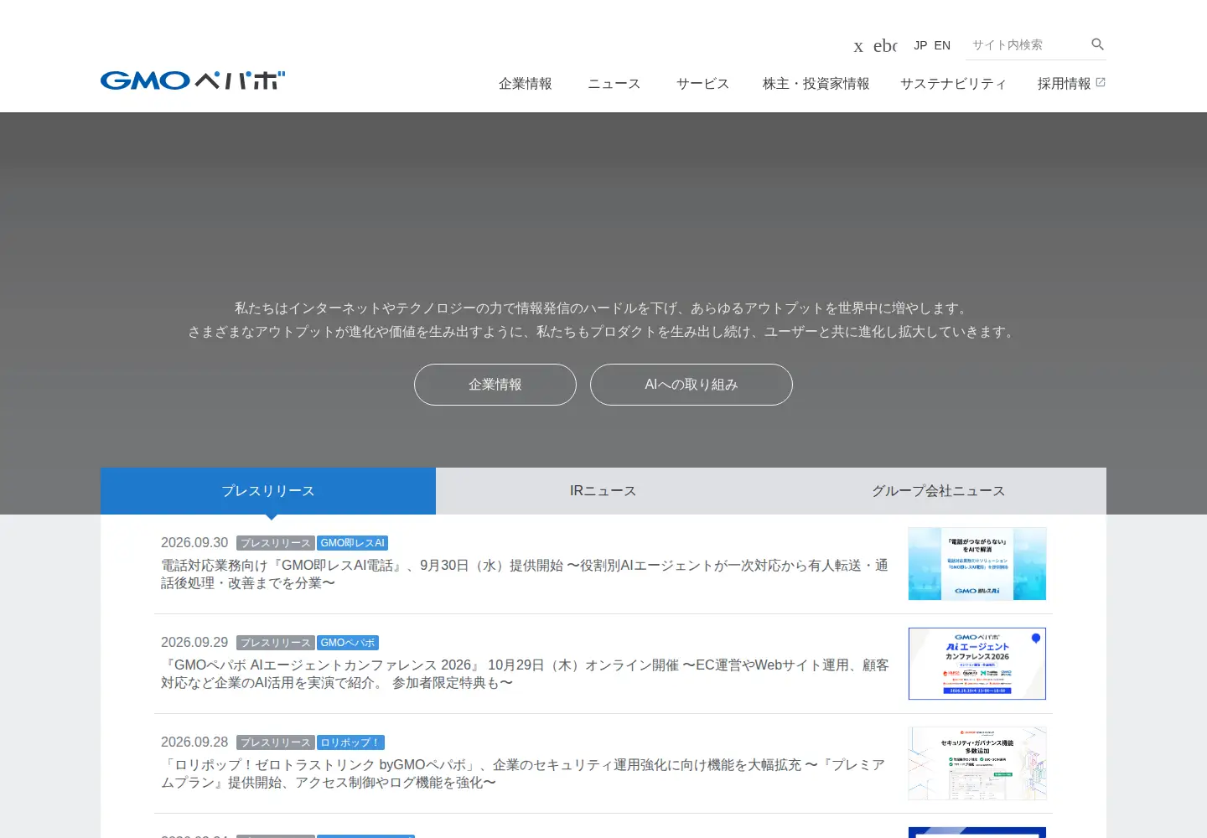Open the ロリポップ!ゼロトラストリンク headline
The image size is (1207, 838).
coord(525,773)
